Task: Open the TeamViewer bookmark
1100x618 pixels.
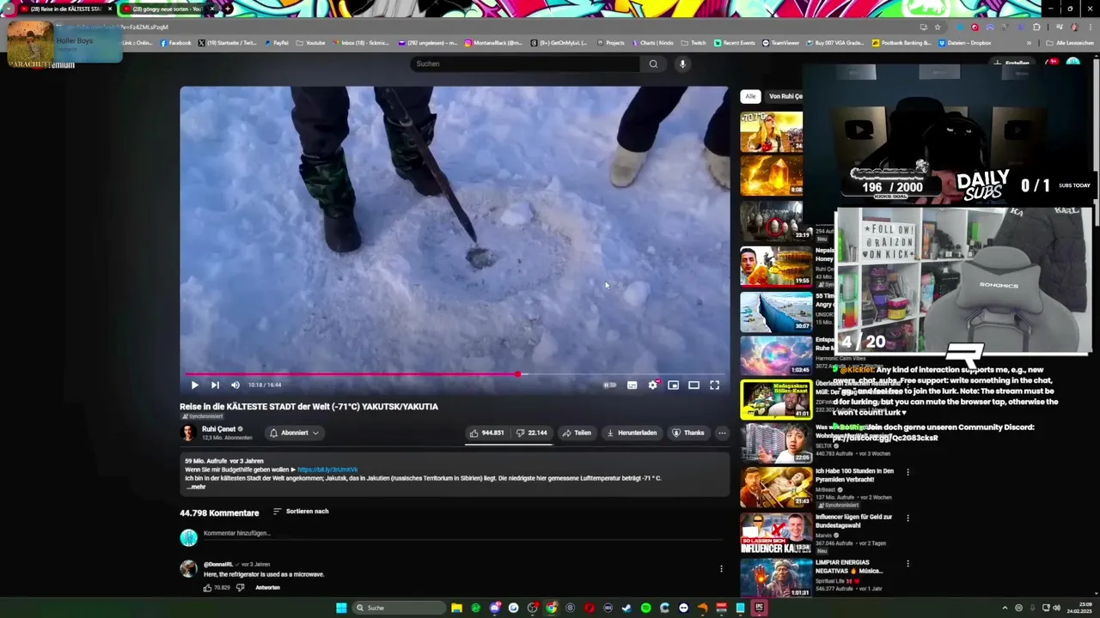Action: click(780, 43)
